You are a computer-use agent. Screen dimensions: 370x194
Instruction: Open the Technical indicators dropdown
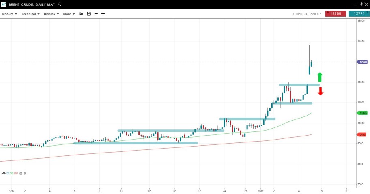click(30, 14)
